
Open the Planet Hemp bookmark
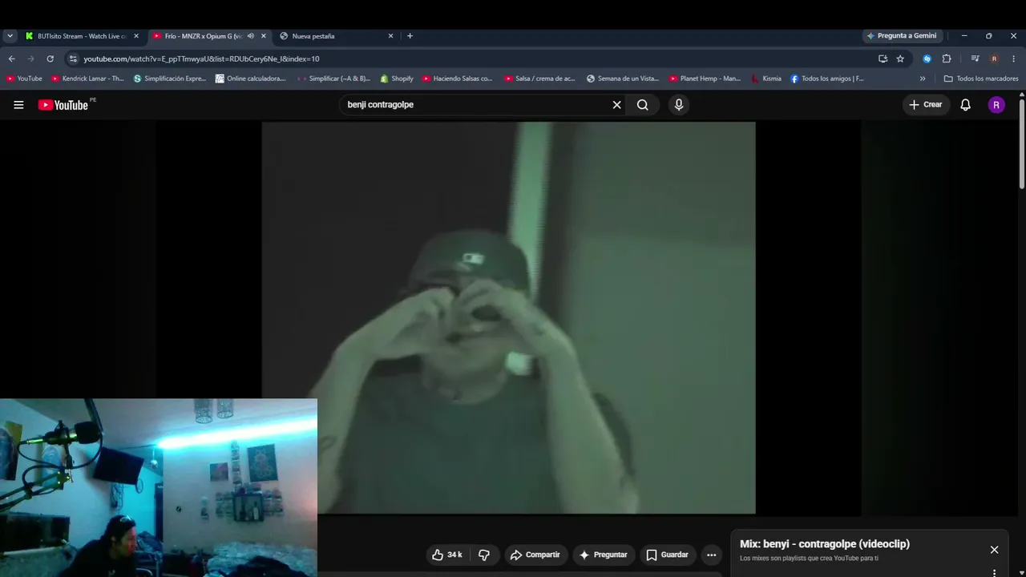(x=705, y=79)
